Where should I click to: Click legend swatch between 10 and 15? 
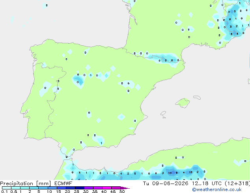(x=52, y=188)
